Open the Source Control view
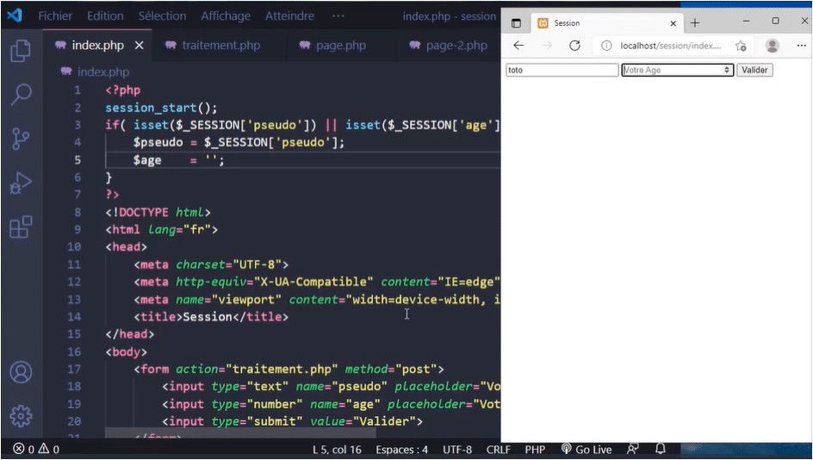This screenshot has height=460, width=813. pyautogui.click(x=21, y=139)
